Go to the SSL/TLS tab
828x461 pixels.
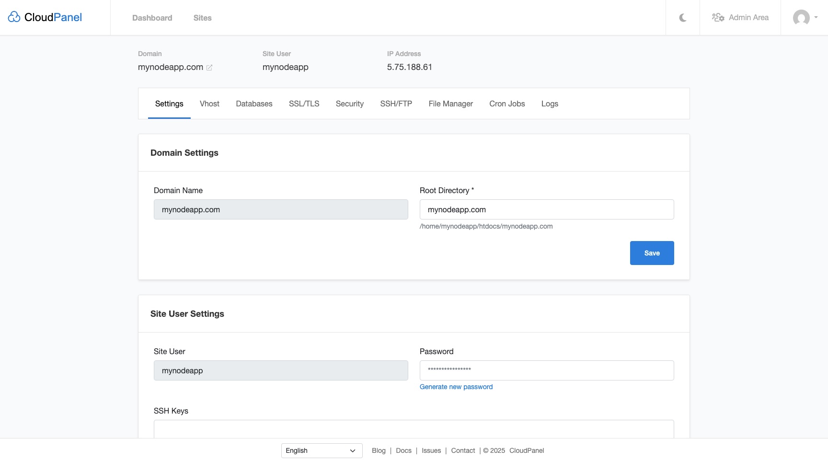[304, 104]
